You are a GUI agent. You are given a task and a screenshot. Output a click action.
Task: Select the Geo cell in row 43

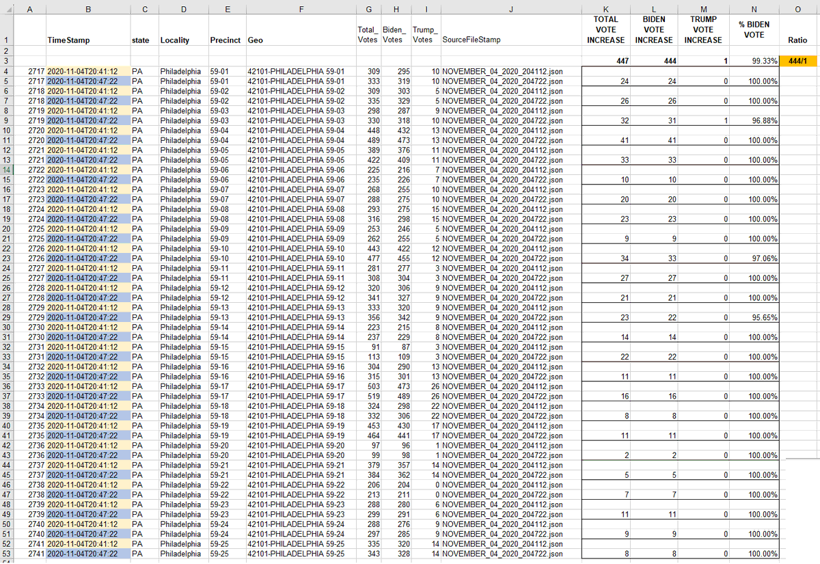point(301,455)
